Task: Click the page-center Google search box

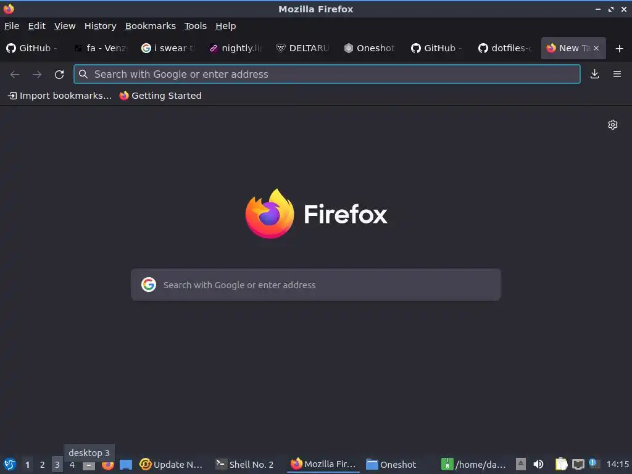Action: pos(316,285)
